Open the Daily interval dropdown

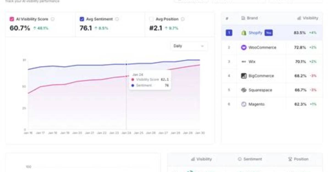click(189, 46)
